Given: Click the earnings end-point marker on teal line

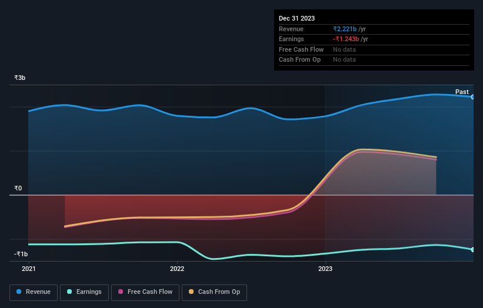Looking at the screenshot, I should click(x=473, y=250).
